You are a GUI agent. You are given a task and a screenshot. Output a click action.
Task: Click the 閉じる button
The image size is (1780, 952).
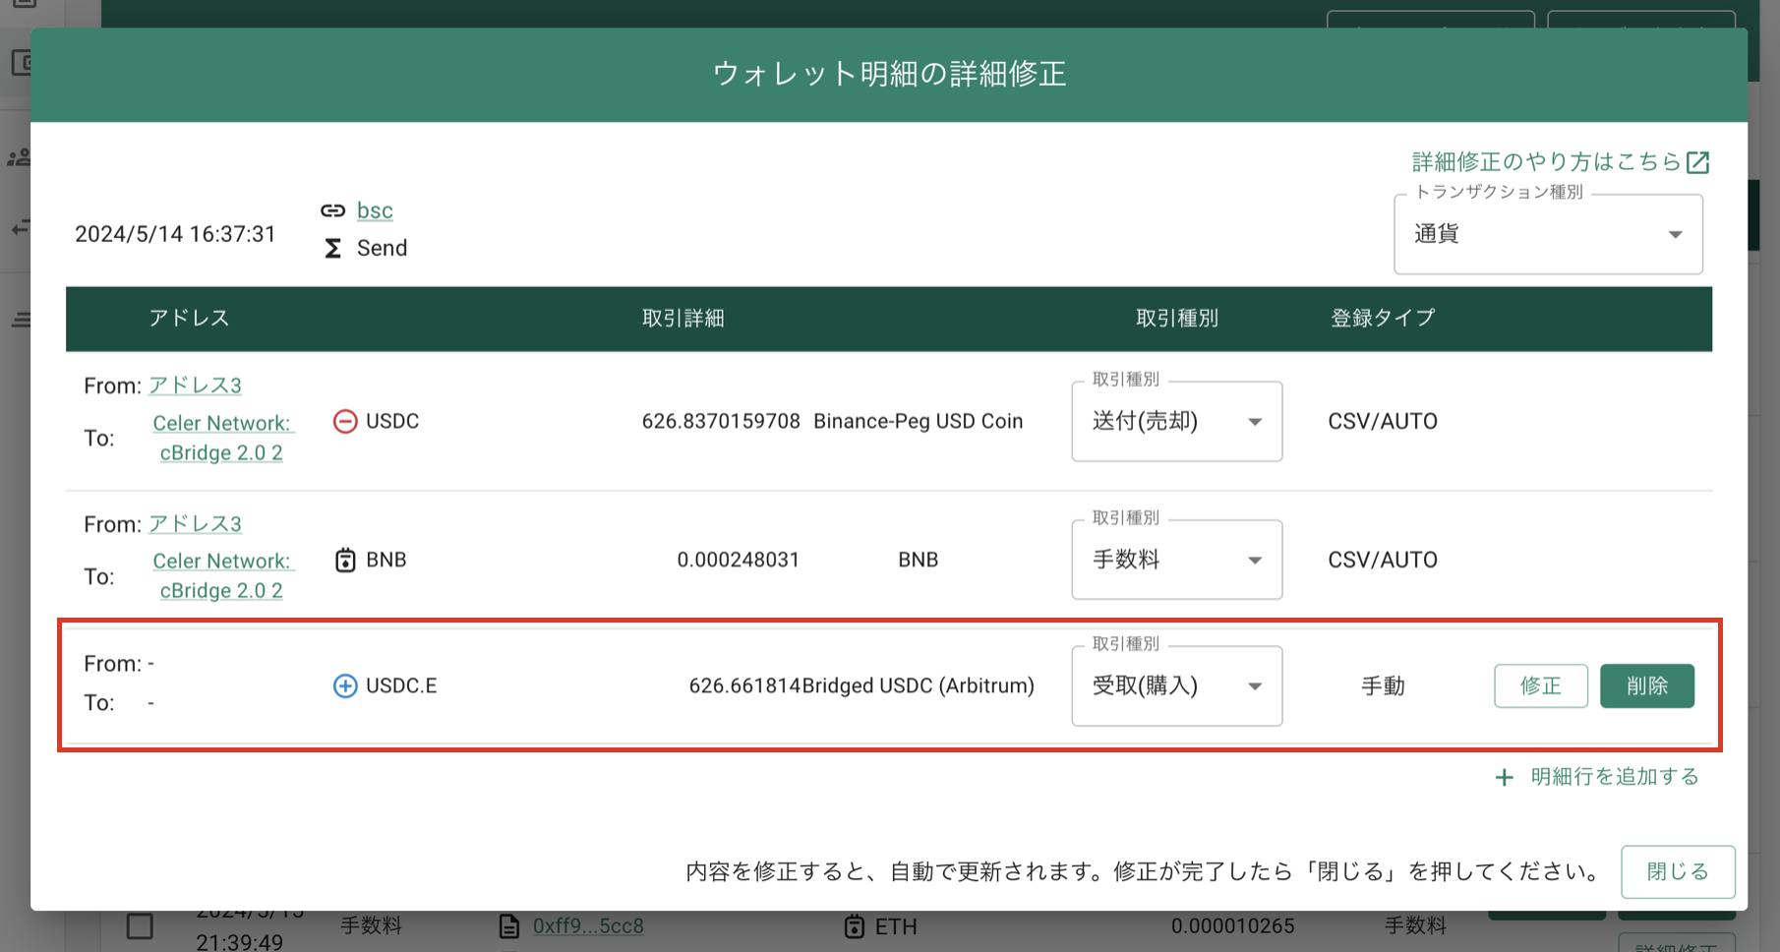point(1678,871)
